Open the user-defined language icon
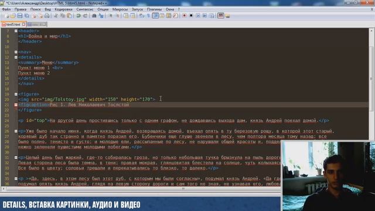The height and width of the screenshot is (211, 375). click(x=162, y=16)
